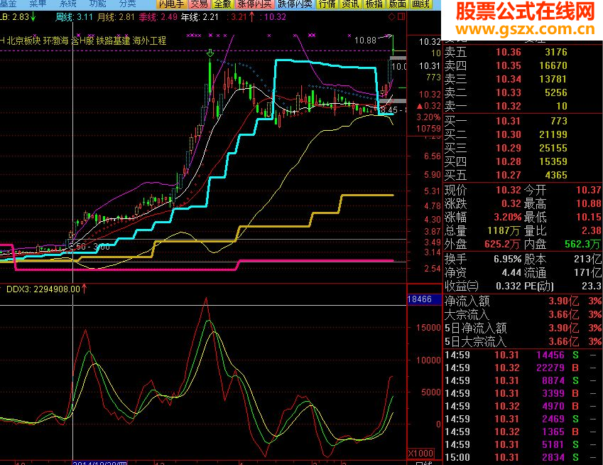The image size is (603, 465).
Task: Click the 总量 1187万 volume value
Action: pyautogui.click(x=504, y=230)
